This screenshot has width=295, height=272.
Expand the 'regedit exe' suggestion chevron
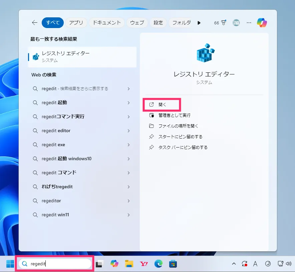pyautogui.click(x=128, y=145)
